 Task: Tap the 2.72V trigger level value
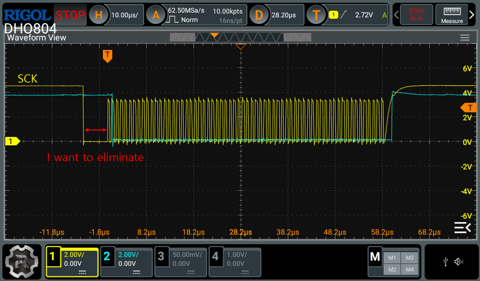pyautogui.click(x=364, y=15)
